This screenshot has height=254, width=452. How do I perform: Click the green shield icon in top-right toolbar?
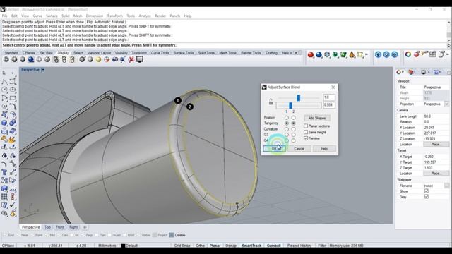click(x=335, y=54)
